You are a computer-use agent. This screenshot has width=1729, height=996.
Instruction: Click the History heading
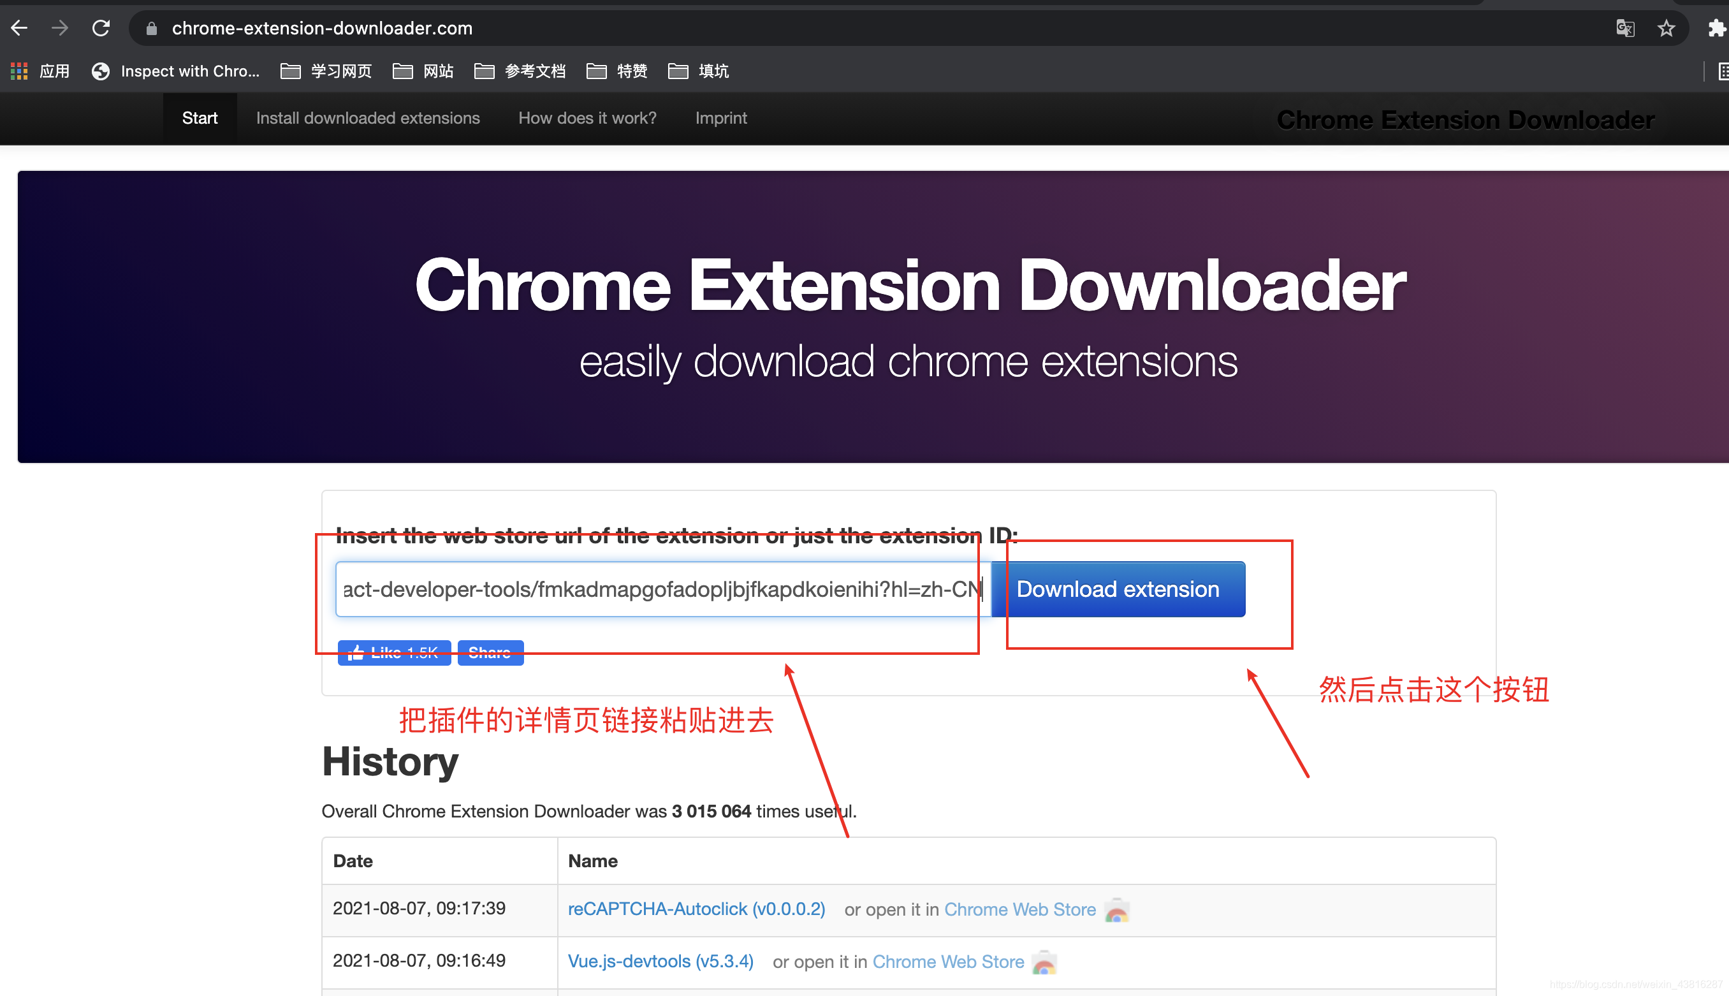point(391,761)
